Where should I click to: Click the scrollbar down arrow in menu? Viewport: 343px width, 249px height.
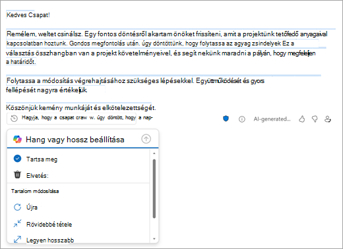[x=154, y=238]
